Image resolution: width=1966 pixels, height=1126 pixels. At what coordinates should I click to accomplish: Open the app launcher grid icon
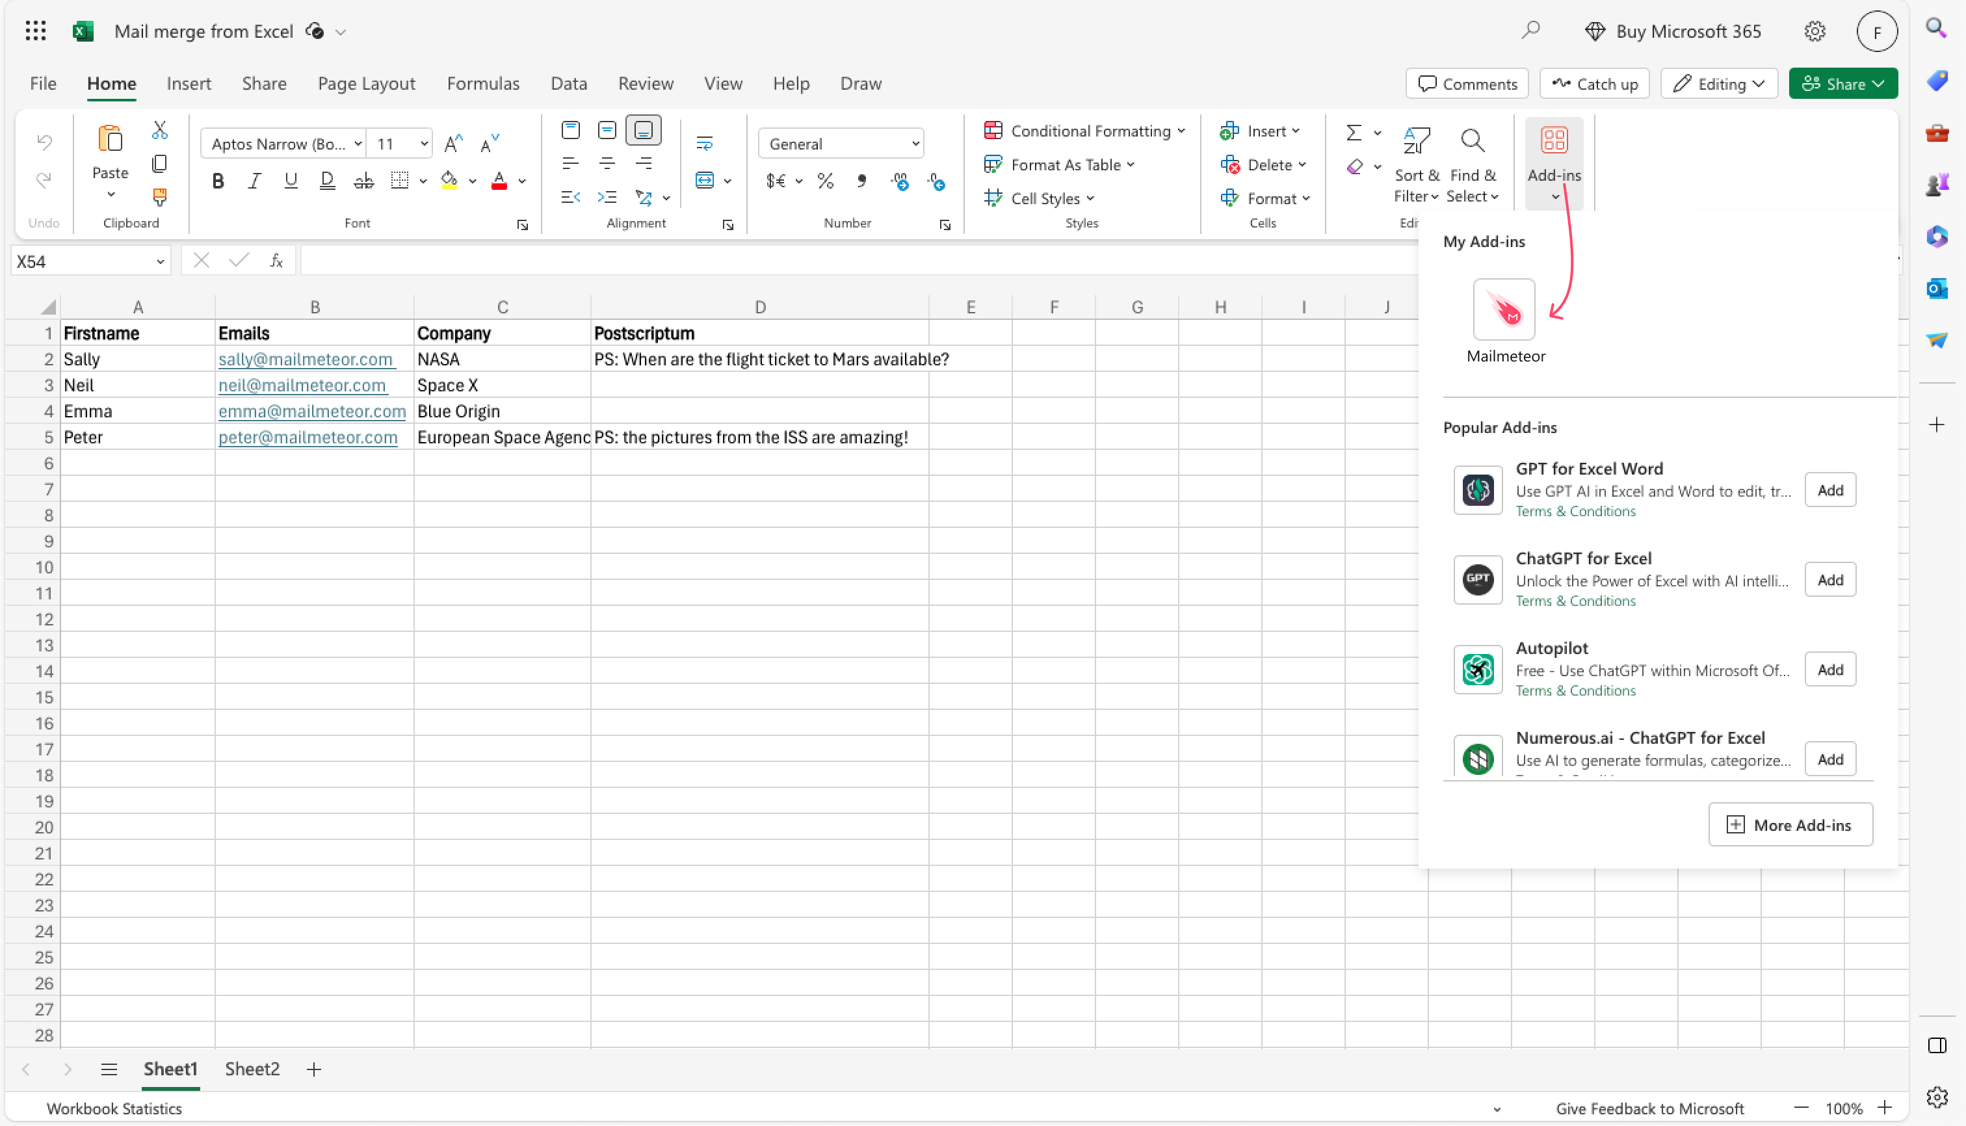36,31
